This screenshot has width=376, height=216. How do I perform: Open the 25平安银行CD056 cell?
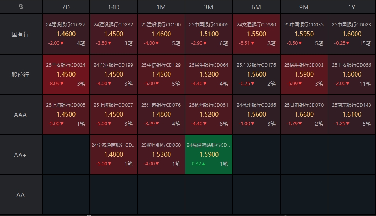click(x=352, y=74)
